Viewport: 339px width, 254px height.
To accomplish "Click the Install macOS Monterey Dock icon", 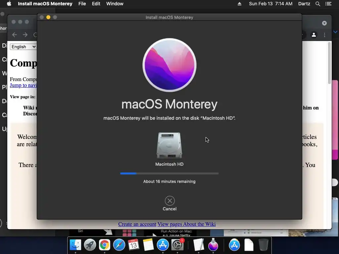I will click(x=213, y=245).
